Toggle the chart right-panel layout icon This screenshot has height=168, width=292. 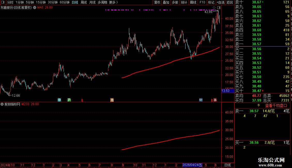click(x=219, y=8)
